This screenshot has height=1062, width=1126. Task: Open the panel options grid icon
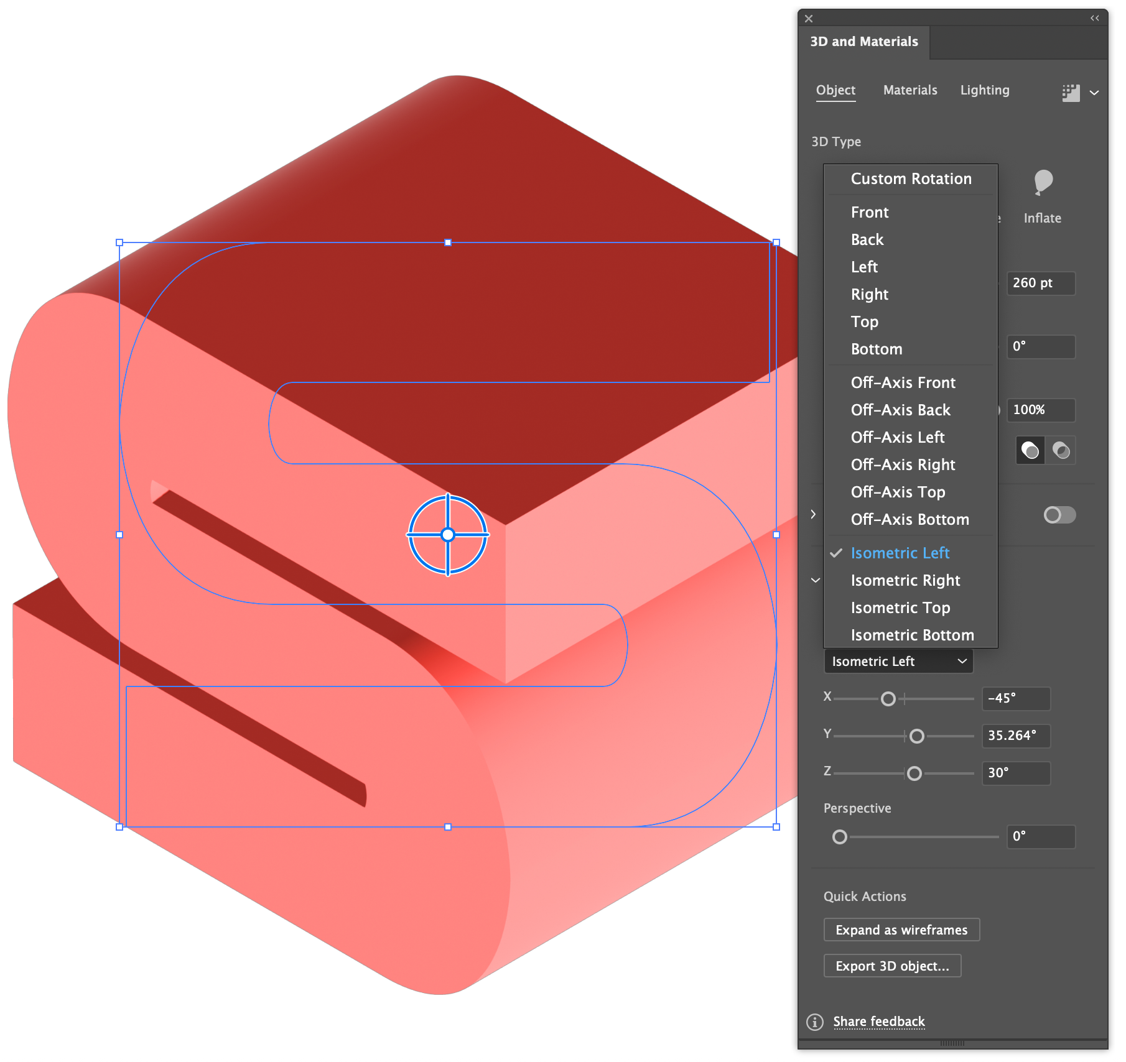[1071, 92]
